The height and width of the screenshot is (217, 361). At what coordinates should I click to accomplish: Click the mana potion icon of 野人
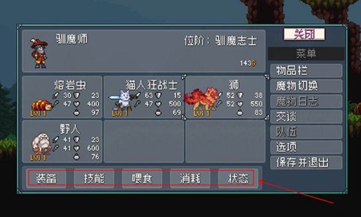[76, 157]
